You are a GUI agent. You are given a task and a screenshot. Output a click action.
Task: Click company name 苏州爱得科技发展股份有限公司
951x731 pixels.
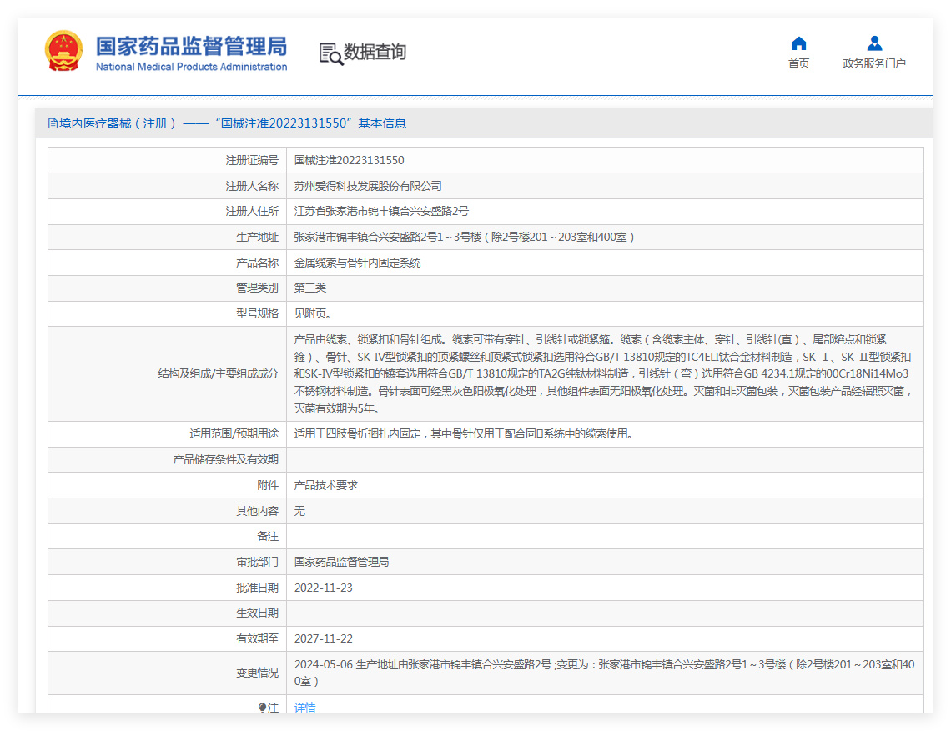pos(368,186)
